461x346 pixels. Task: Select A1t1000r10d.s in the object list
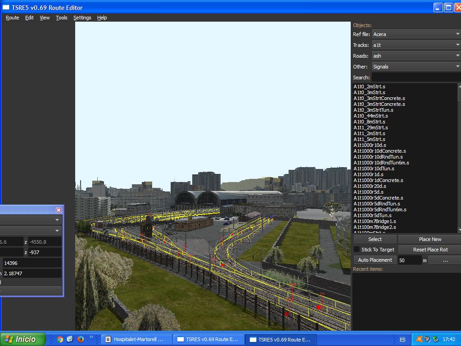[x=370, y=145]
